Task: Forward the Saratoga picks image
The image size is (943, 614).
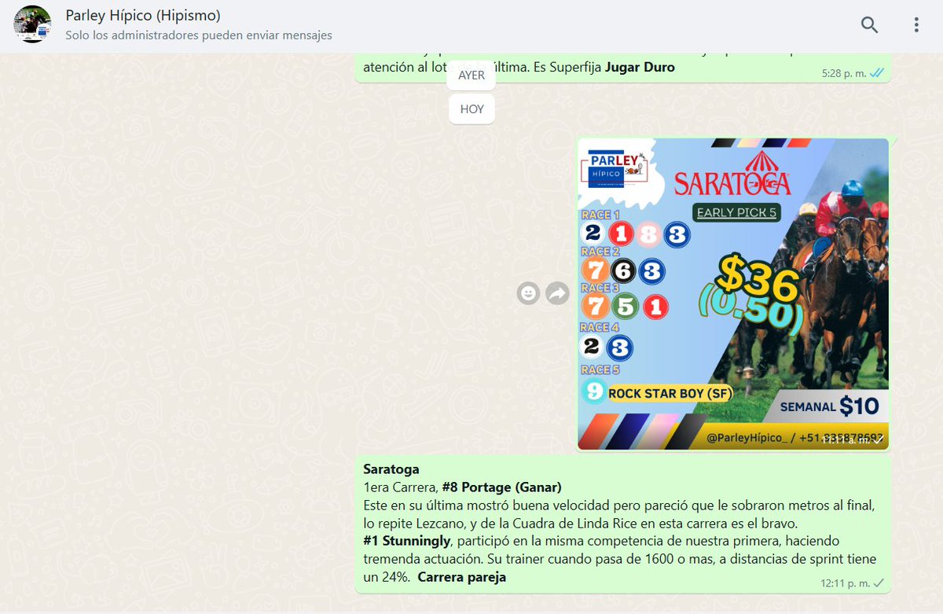Action: coord(557,293)
